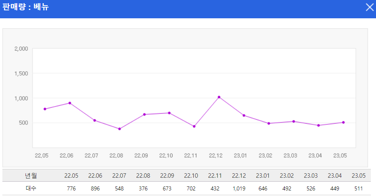Click table header cell 22.11
Image resolution: width=376 pixels, height=196 pixels.
click(215, 176)
